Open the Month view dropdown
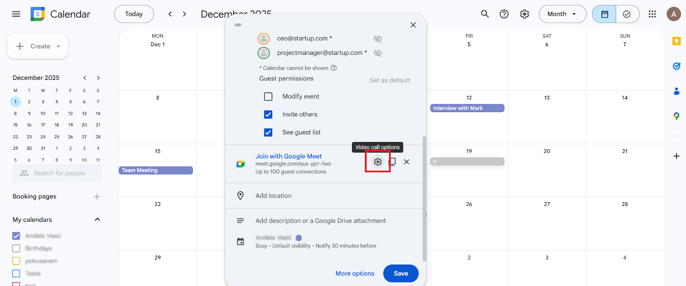The image size is (686, 286). pyautogui.click(x=562, y=14)
